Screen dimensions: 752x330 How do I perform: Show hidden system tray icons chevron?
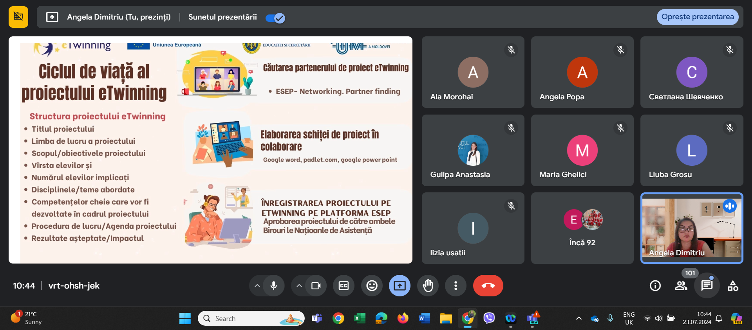(x=578, y=318)
